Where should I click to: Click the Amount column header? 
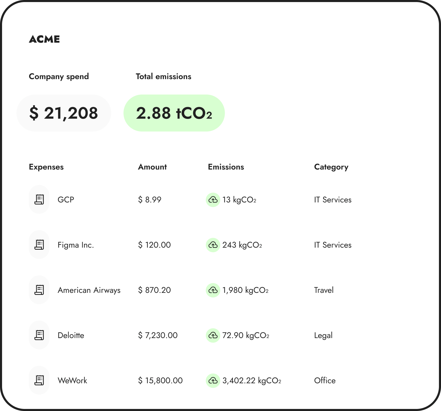point(152,167)
